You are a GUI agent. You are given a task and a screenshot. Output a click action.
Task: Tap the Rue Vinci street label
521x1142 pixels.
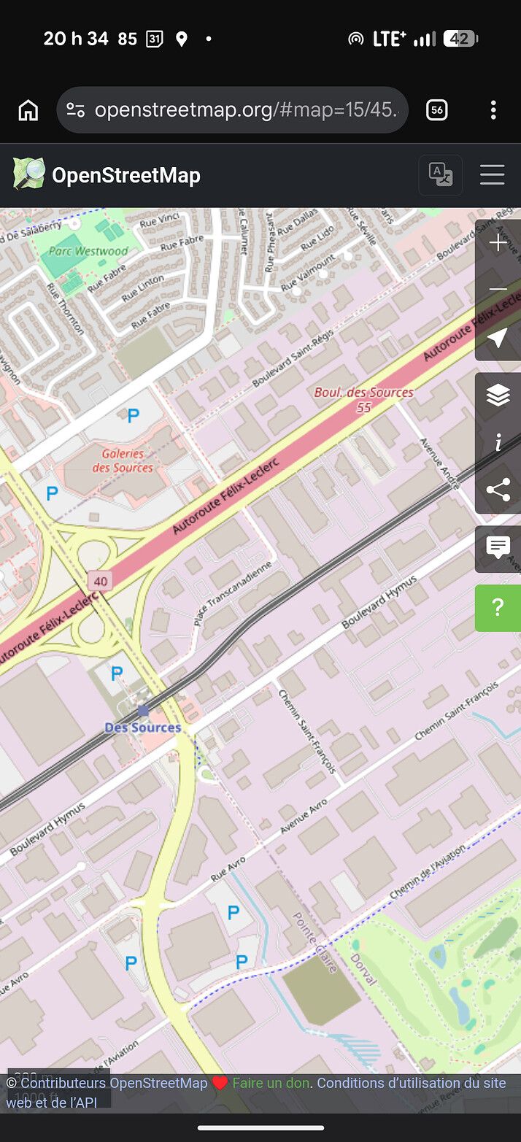click(159, 220)
